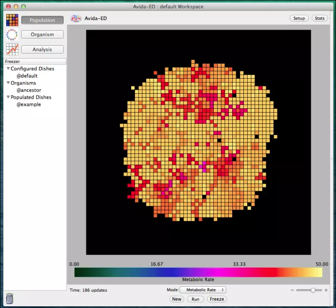
Task: Click the trash can icon
Action: pos(10,298)
